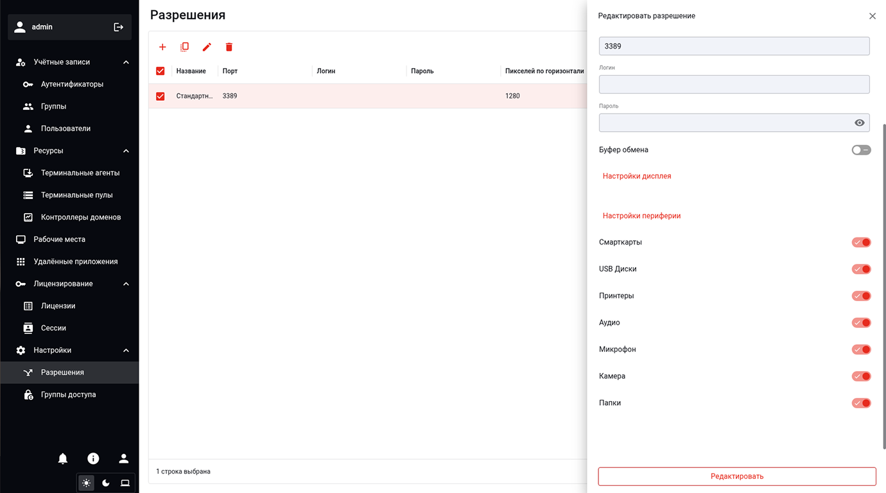This screenshot has width=886, height=493.
Task: Uncheck the Стандартн row checkbox
Action: pyautogui.click(x=161, y=96)
